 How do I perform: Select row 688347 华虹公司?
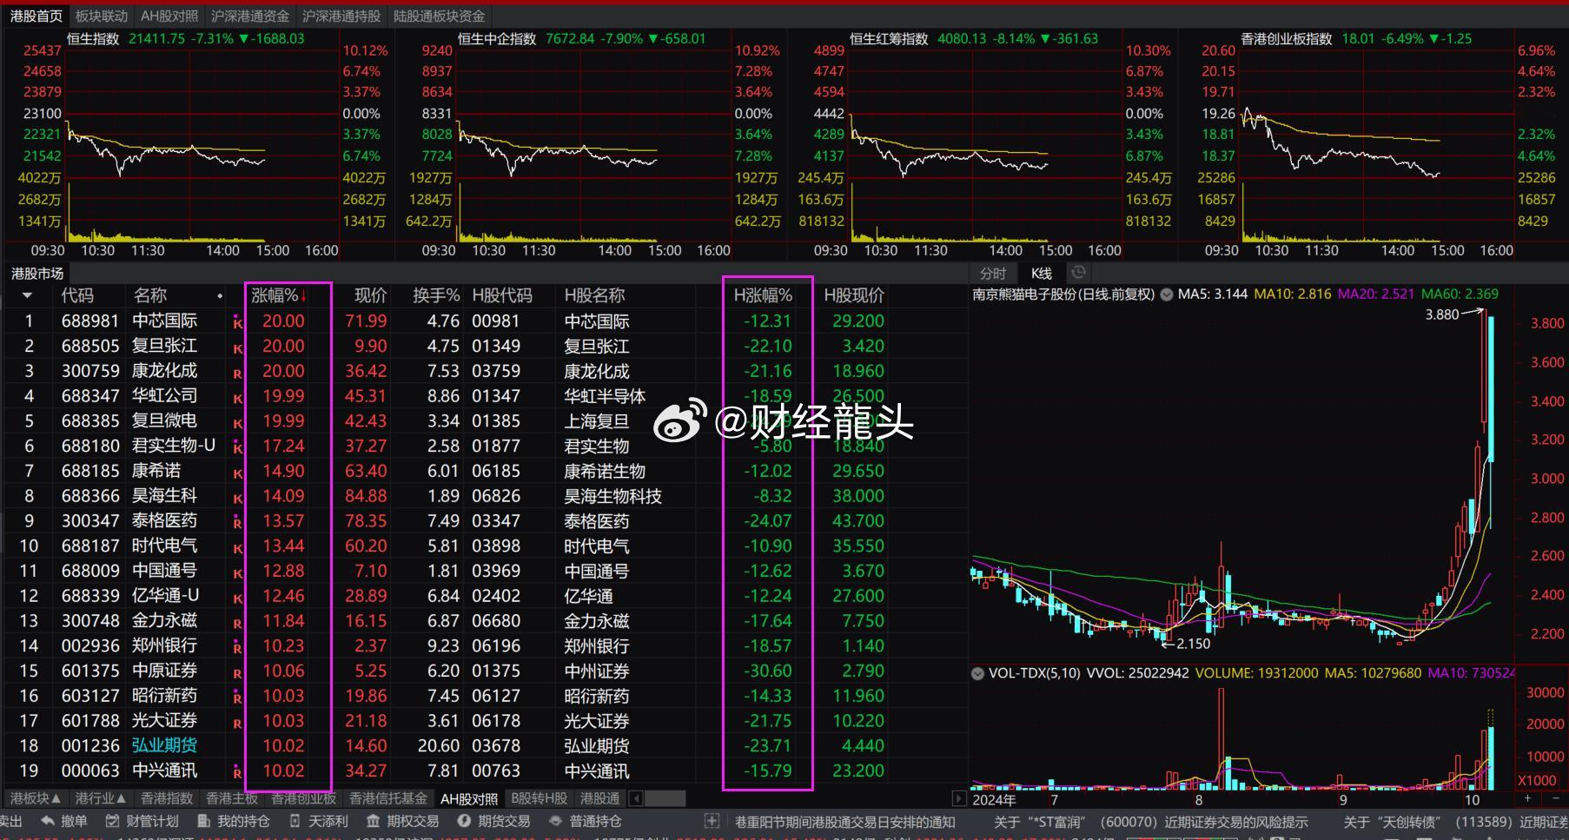pos(487,396)
